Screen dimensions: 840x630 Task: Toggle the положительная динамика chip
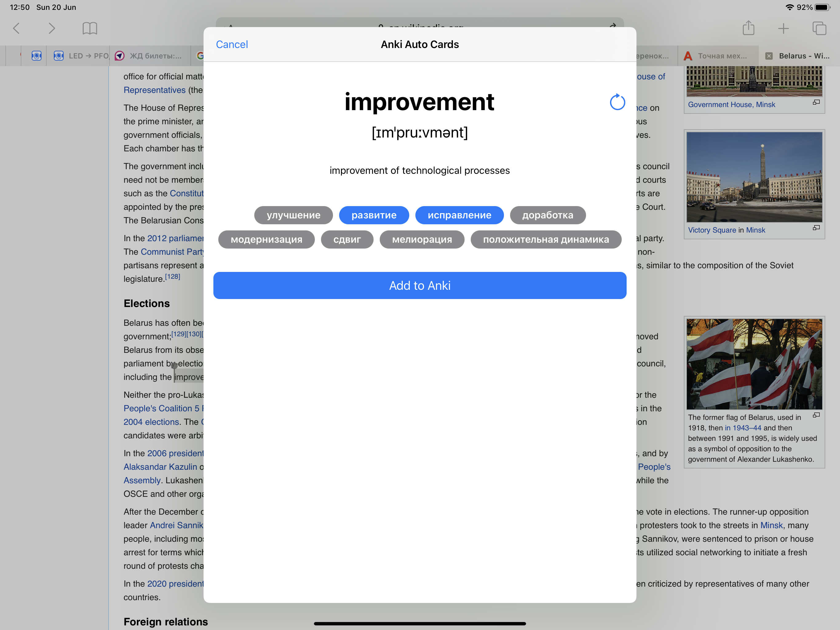pos(546,239)
